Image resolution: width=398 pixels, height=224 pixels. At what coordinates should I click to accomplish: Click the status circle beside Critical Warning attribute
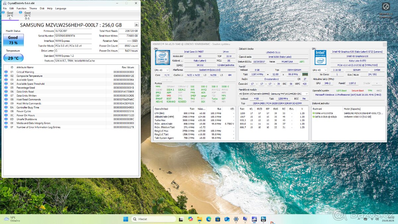[x=6, y=71]
